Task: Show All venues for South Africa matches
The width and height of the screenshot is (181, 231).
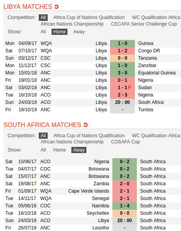Action: pyautogui.click(x=43, y=150)
